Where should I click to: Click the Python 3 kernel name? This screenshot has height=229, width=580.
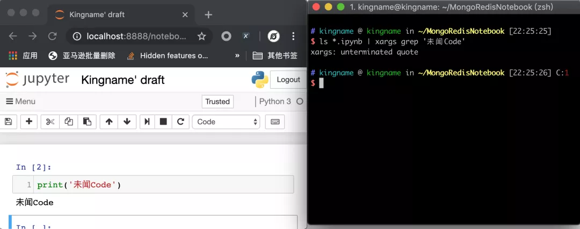275,102
